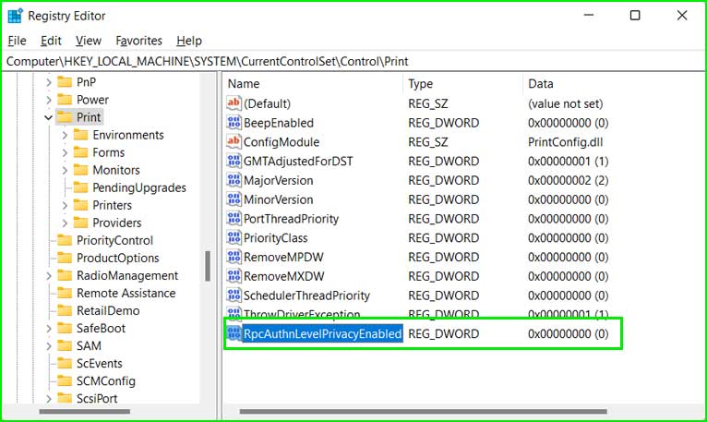Expand the Printers subkey
Viewport: 707px width, 422px height.
point(65,205)
